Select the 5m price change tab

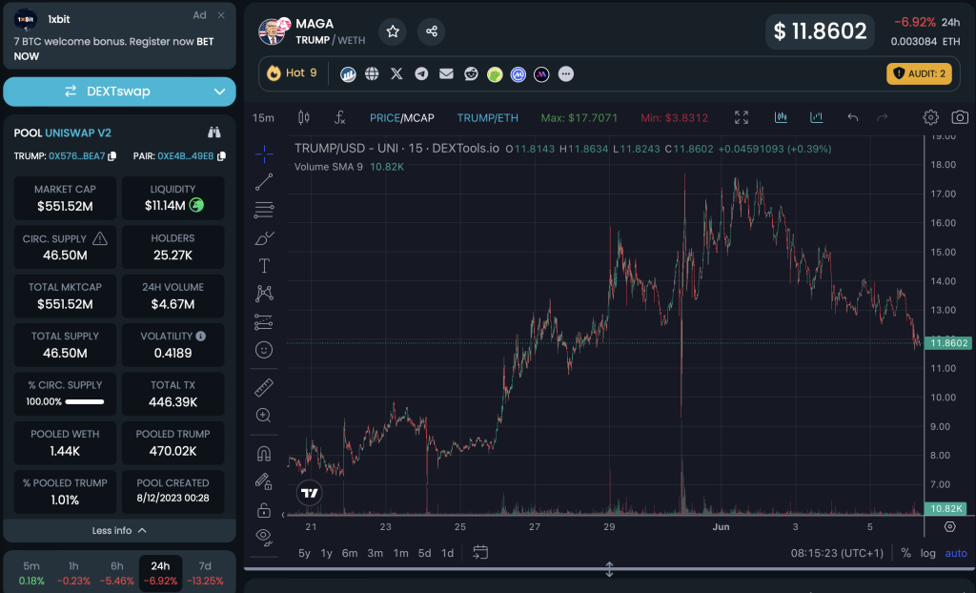pos(31,573)
